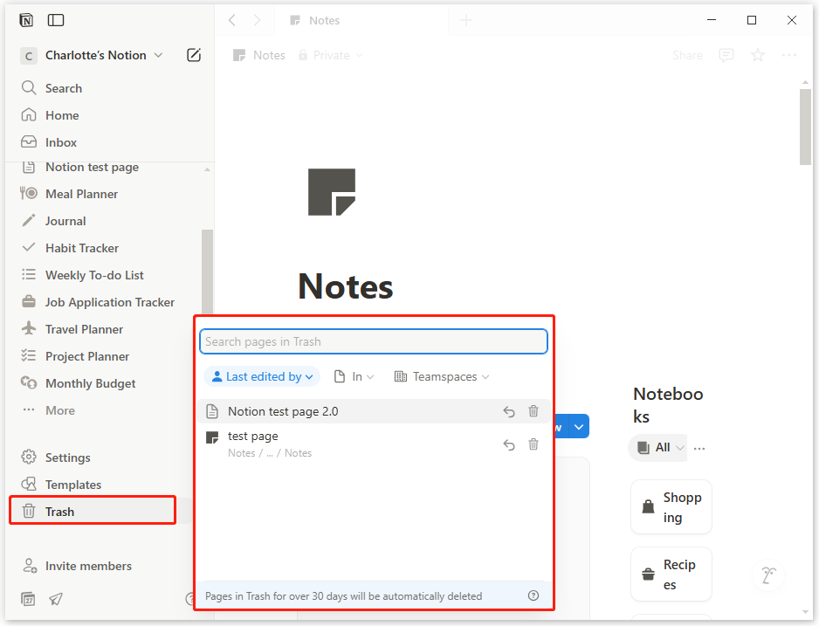Favorite the page with the star icon
This screenshot has height=626, width=819.
(757, 55)
